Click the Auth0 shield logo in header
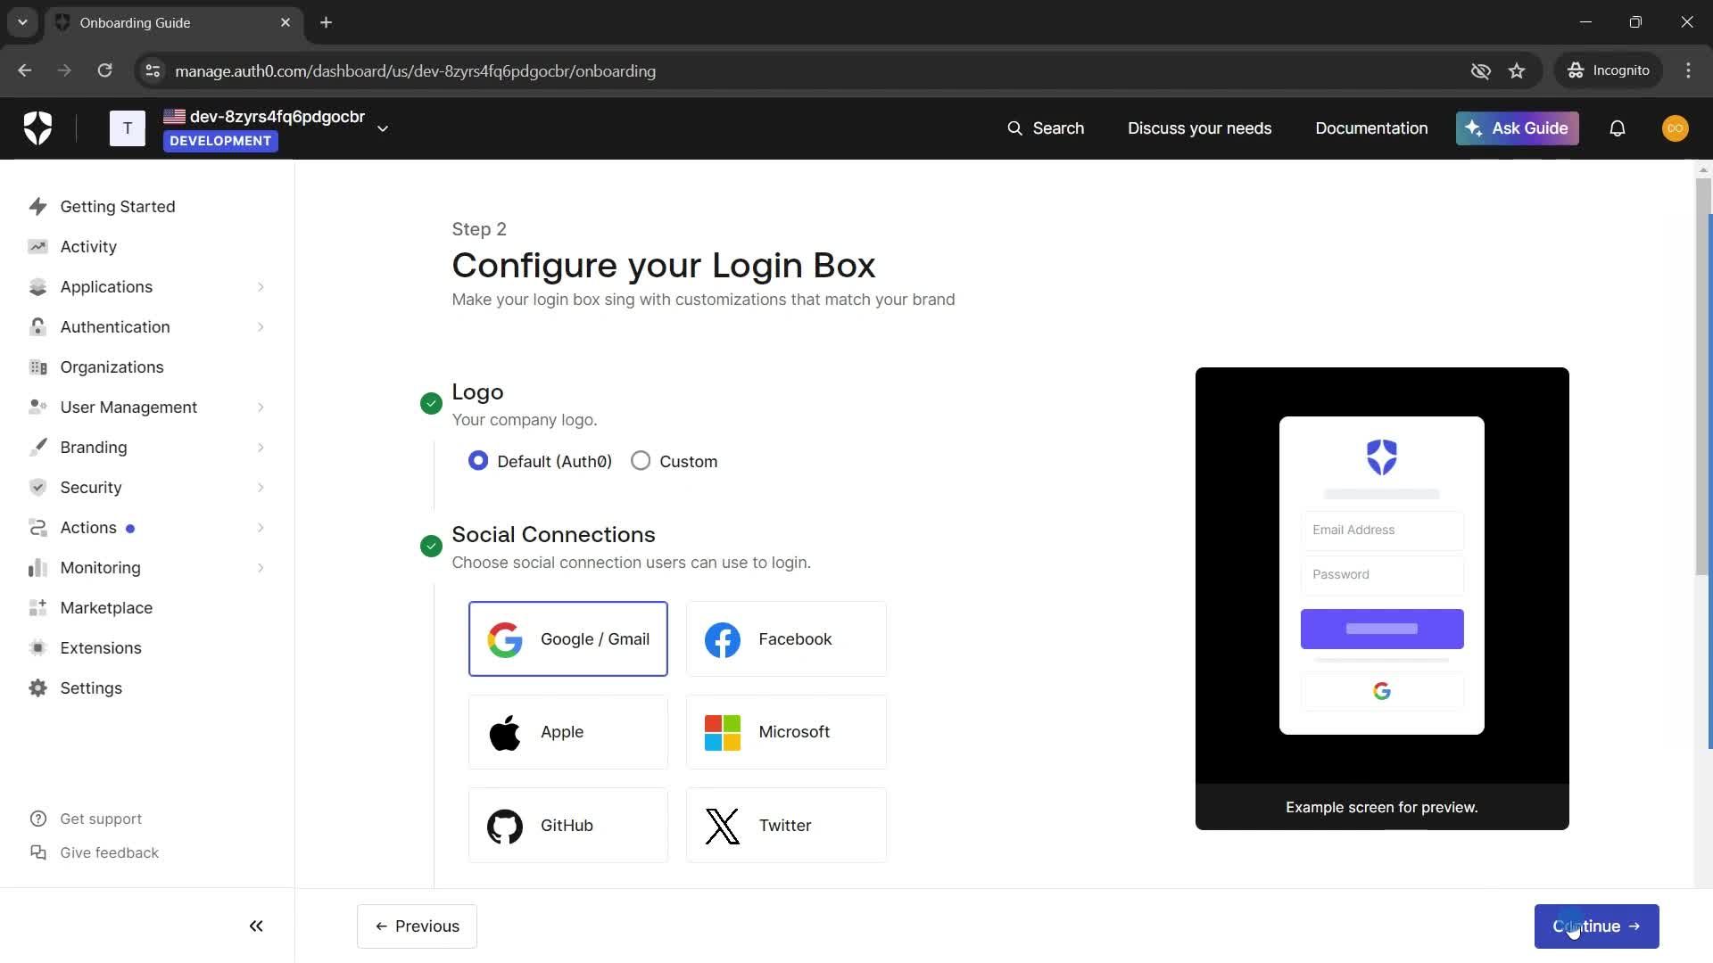 (37, 128)
